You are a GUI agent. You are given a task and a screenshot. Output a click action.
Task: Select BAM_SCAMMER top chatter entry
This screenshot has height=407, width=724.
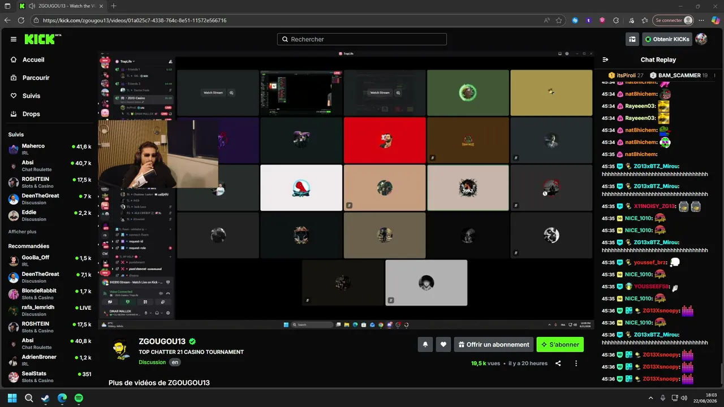pyautogui.click(x=678, y=75)
